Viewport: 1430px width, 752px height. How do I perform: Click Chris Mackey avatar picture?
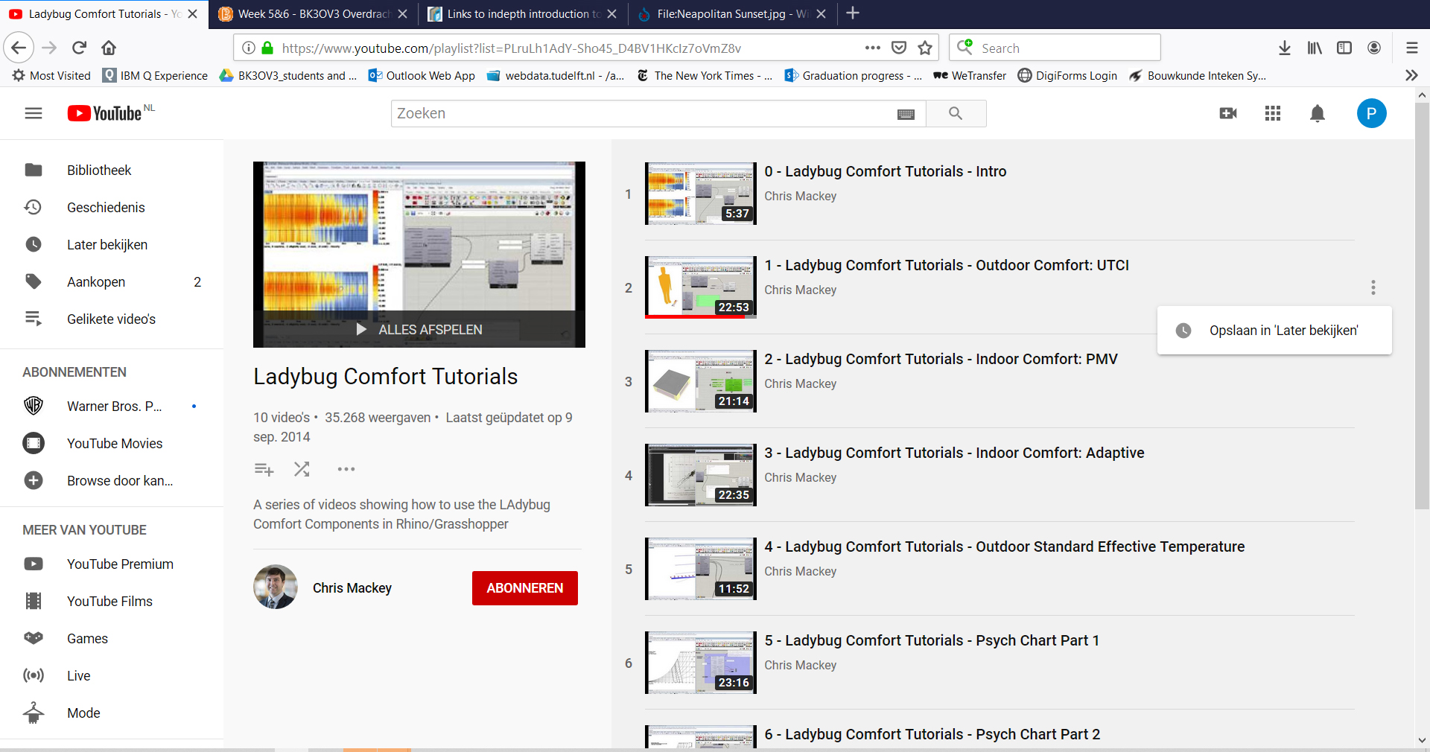pos(276,587)
